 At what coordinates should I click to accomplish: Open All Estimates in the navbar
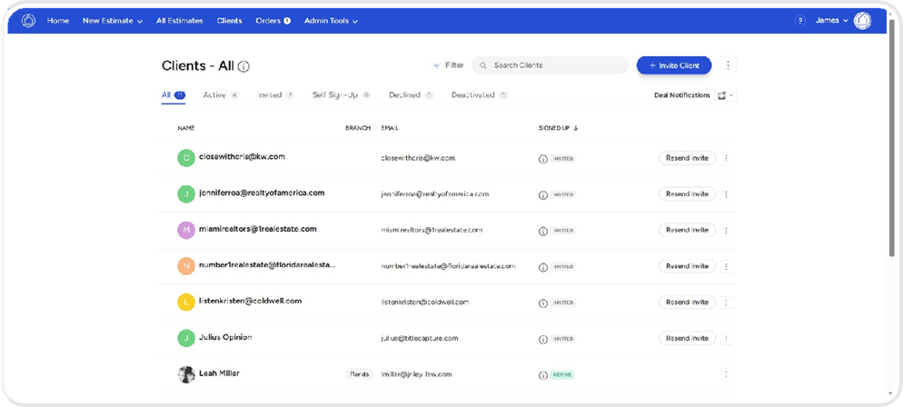coord(180,21)
